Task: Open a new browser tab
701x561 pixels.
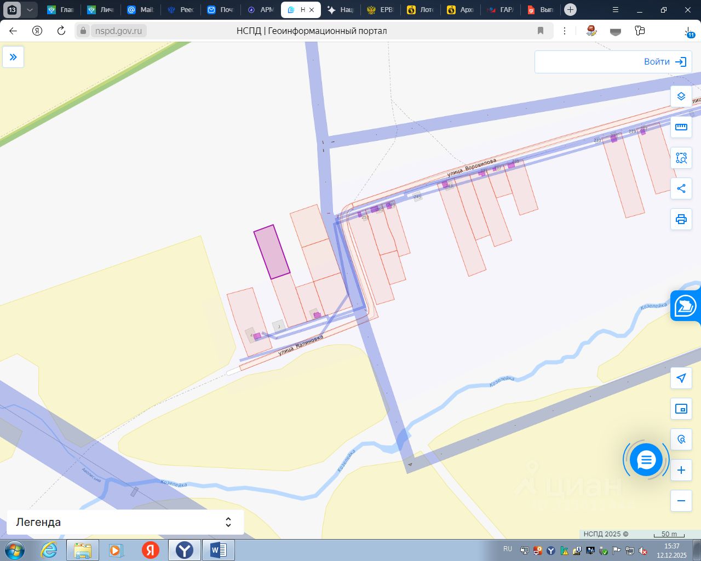Action: 570,10
